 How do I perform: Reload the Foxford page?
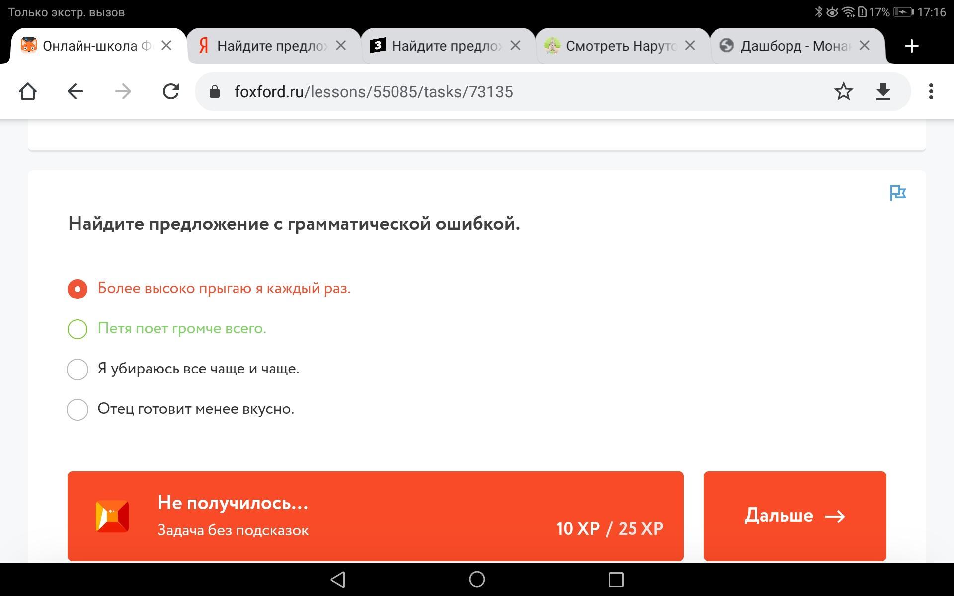coord(170,91)
